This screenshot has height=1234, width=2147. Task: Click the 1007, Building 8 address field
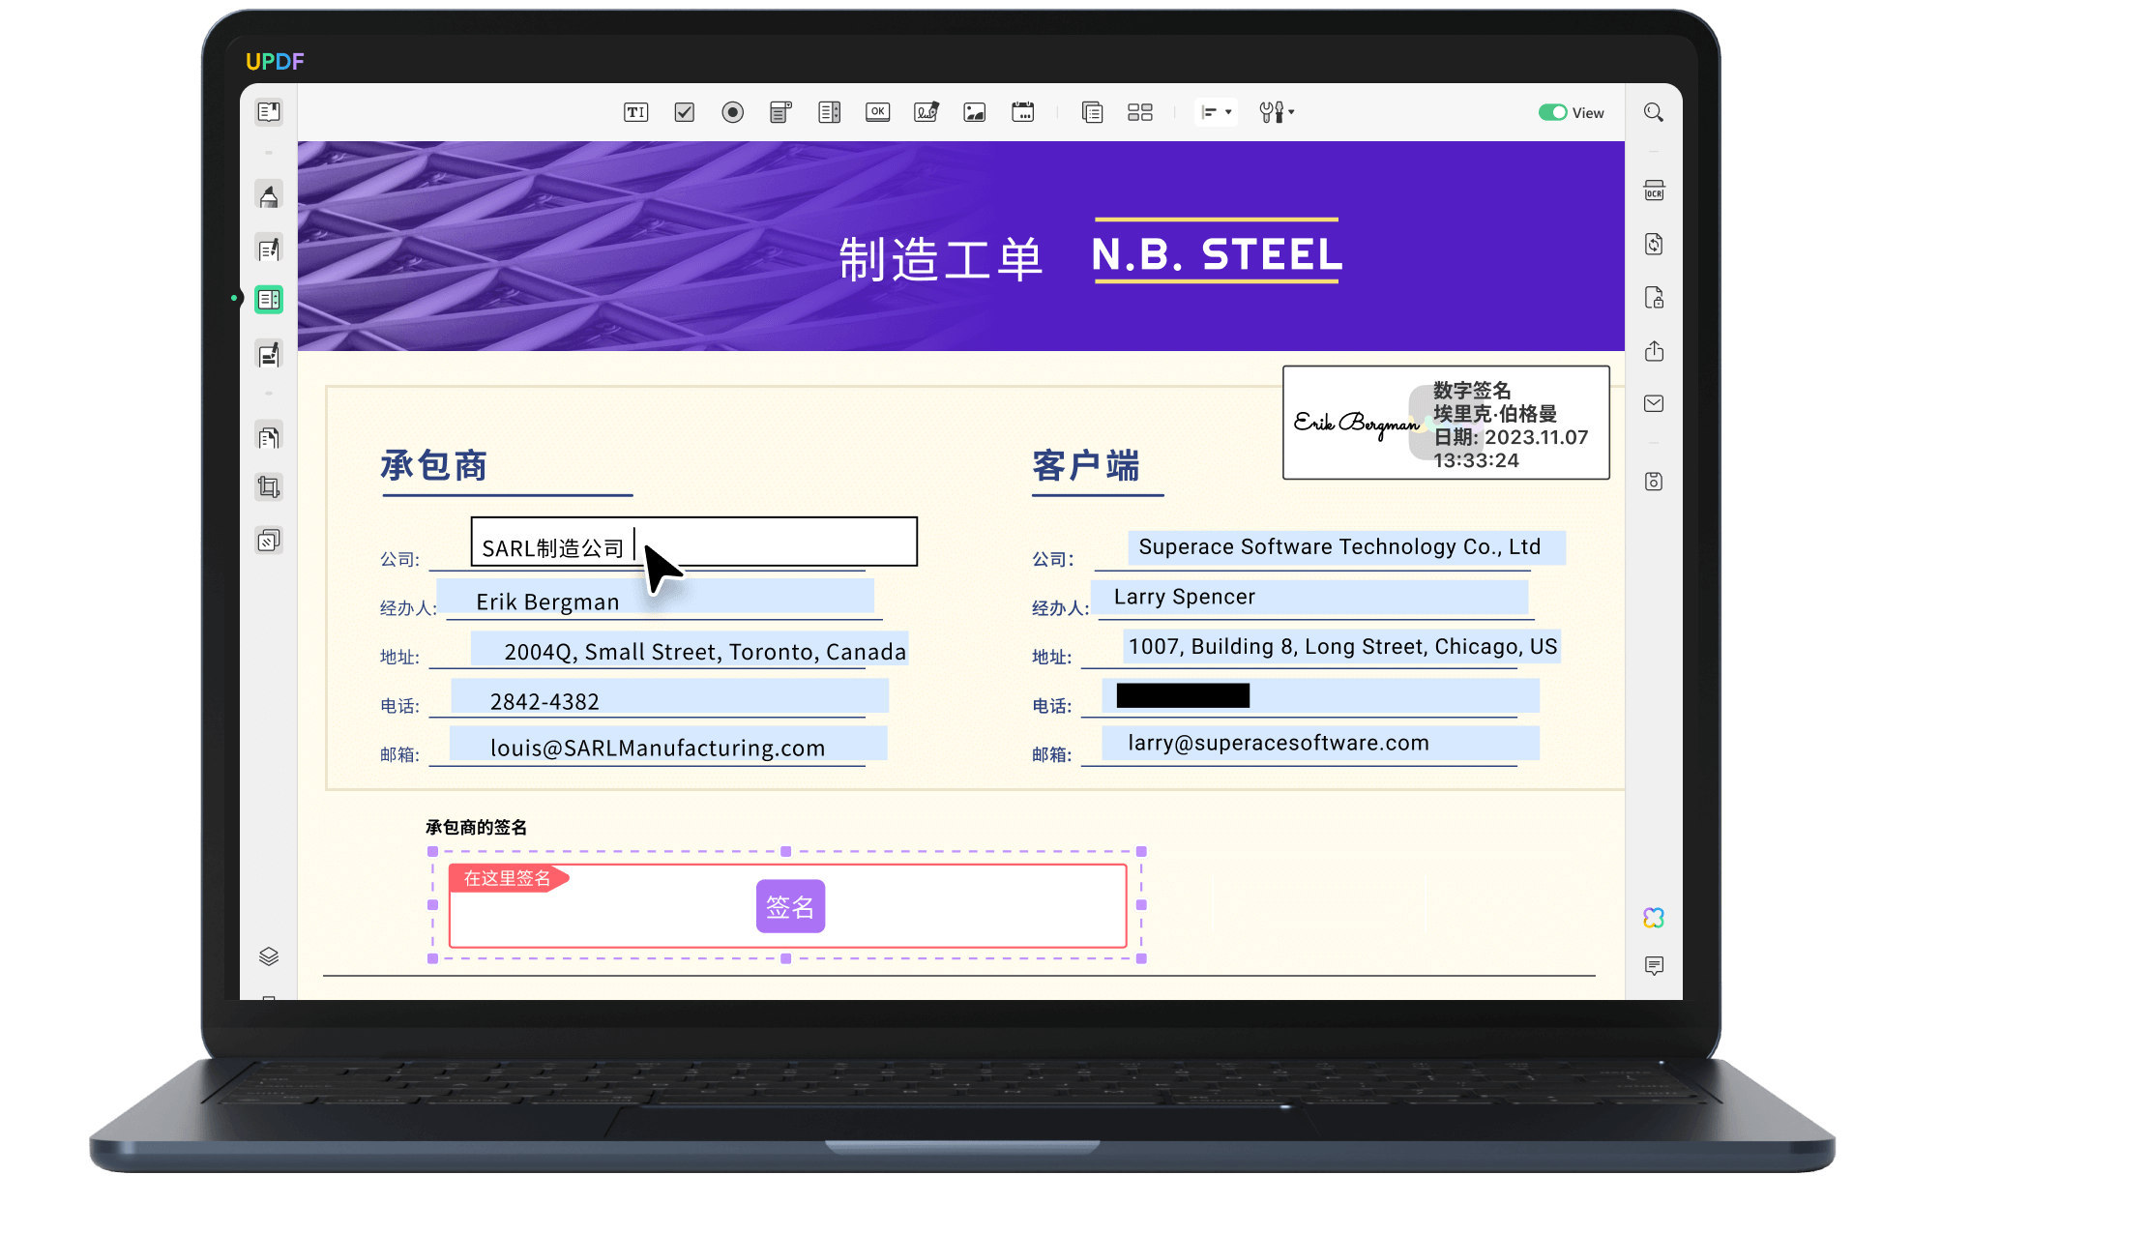[x=1341, y=646]
